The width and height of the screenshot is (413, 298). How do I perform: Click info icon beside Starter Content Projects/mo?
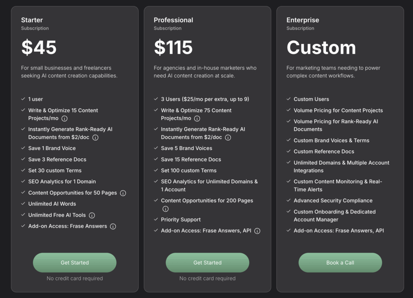[x=64, y=119]
